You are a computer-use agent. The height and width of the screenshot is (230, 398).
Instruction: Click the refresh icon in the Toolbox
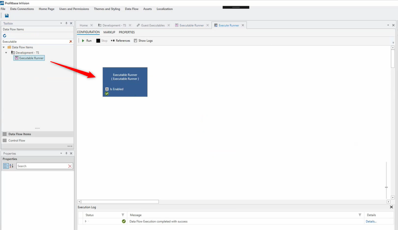5,36
